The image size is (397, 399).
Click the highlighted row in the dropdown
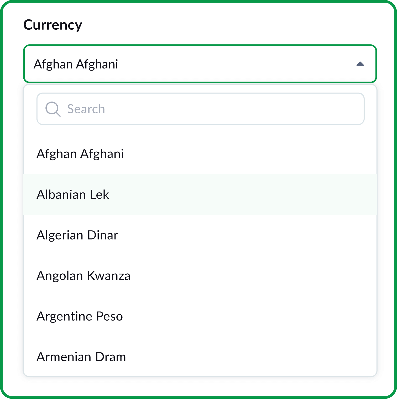[x=200, y=194]
